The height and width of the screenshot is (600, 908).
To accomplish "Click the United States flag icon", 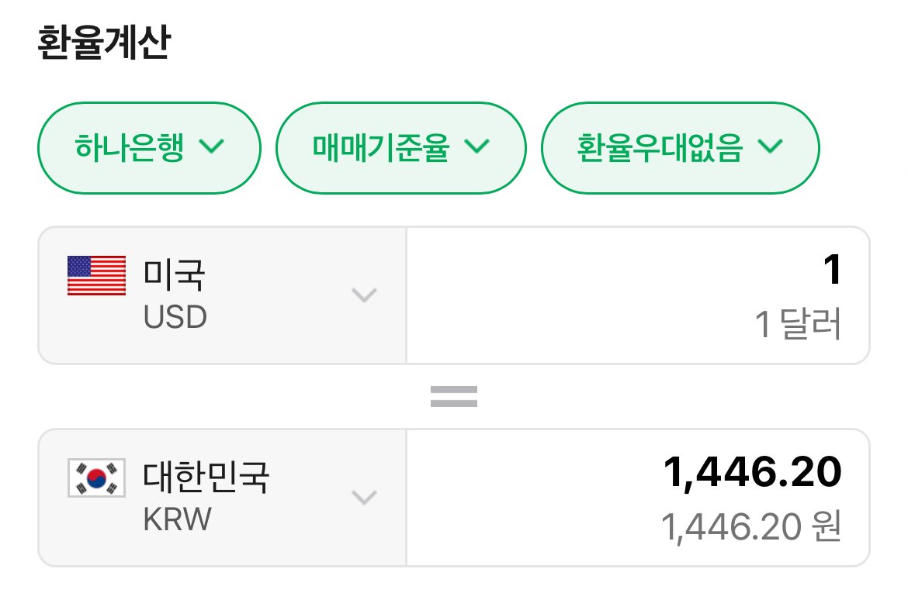I will 96,276.
